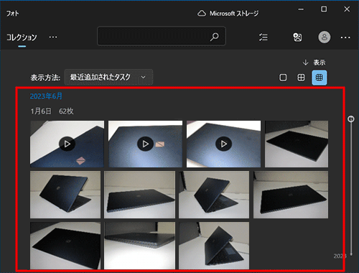The width and height of the screenshot is (359, 273).
Task: Open Microsoft ストレージ cloud link
Action: [x=228, y=14]
